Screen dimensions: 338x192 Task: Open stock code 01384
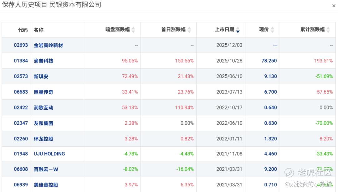21,61
